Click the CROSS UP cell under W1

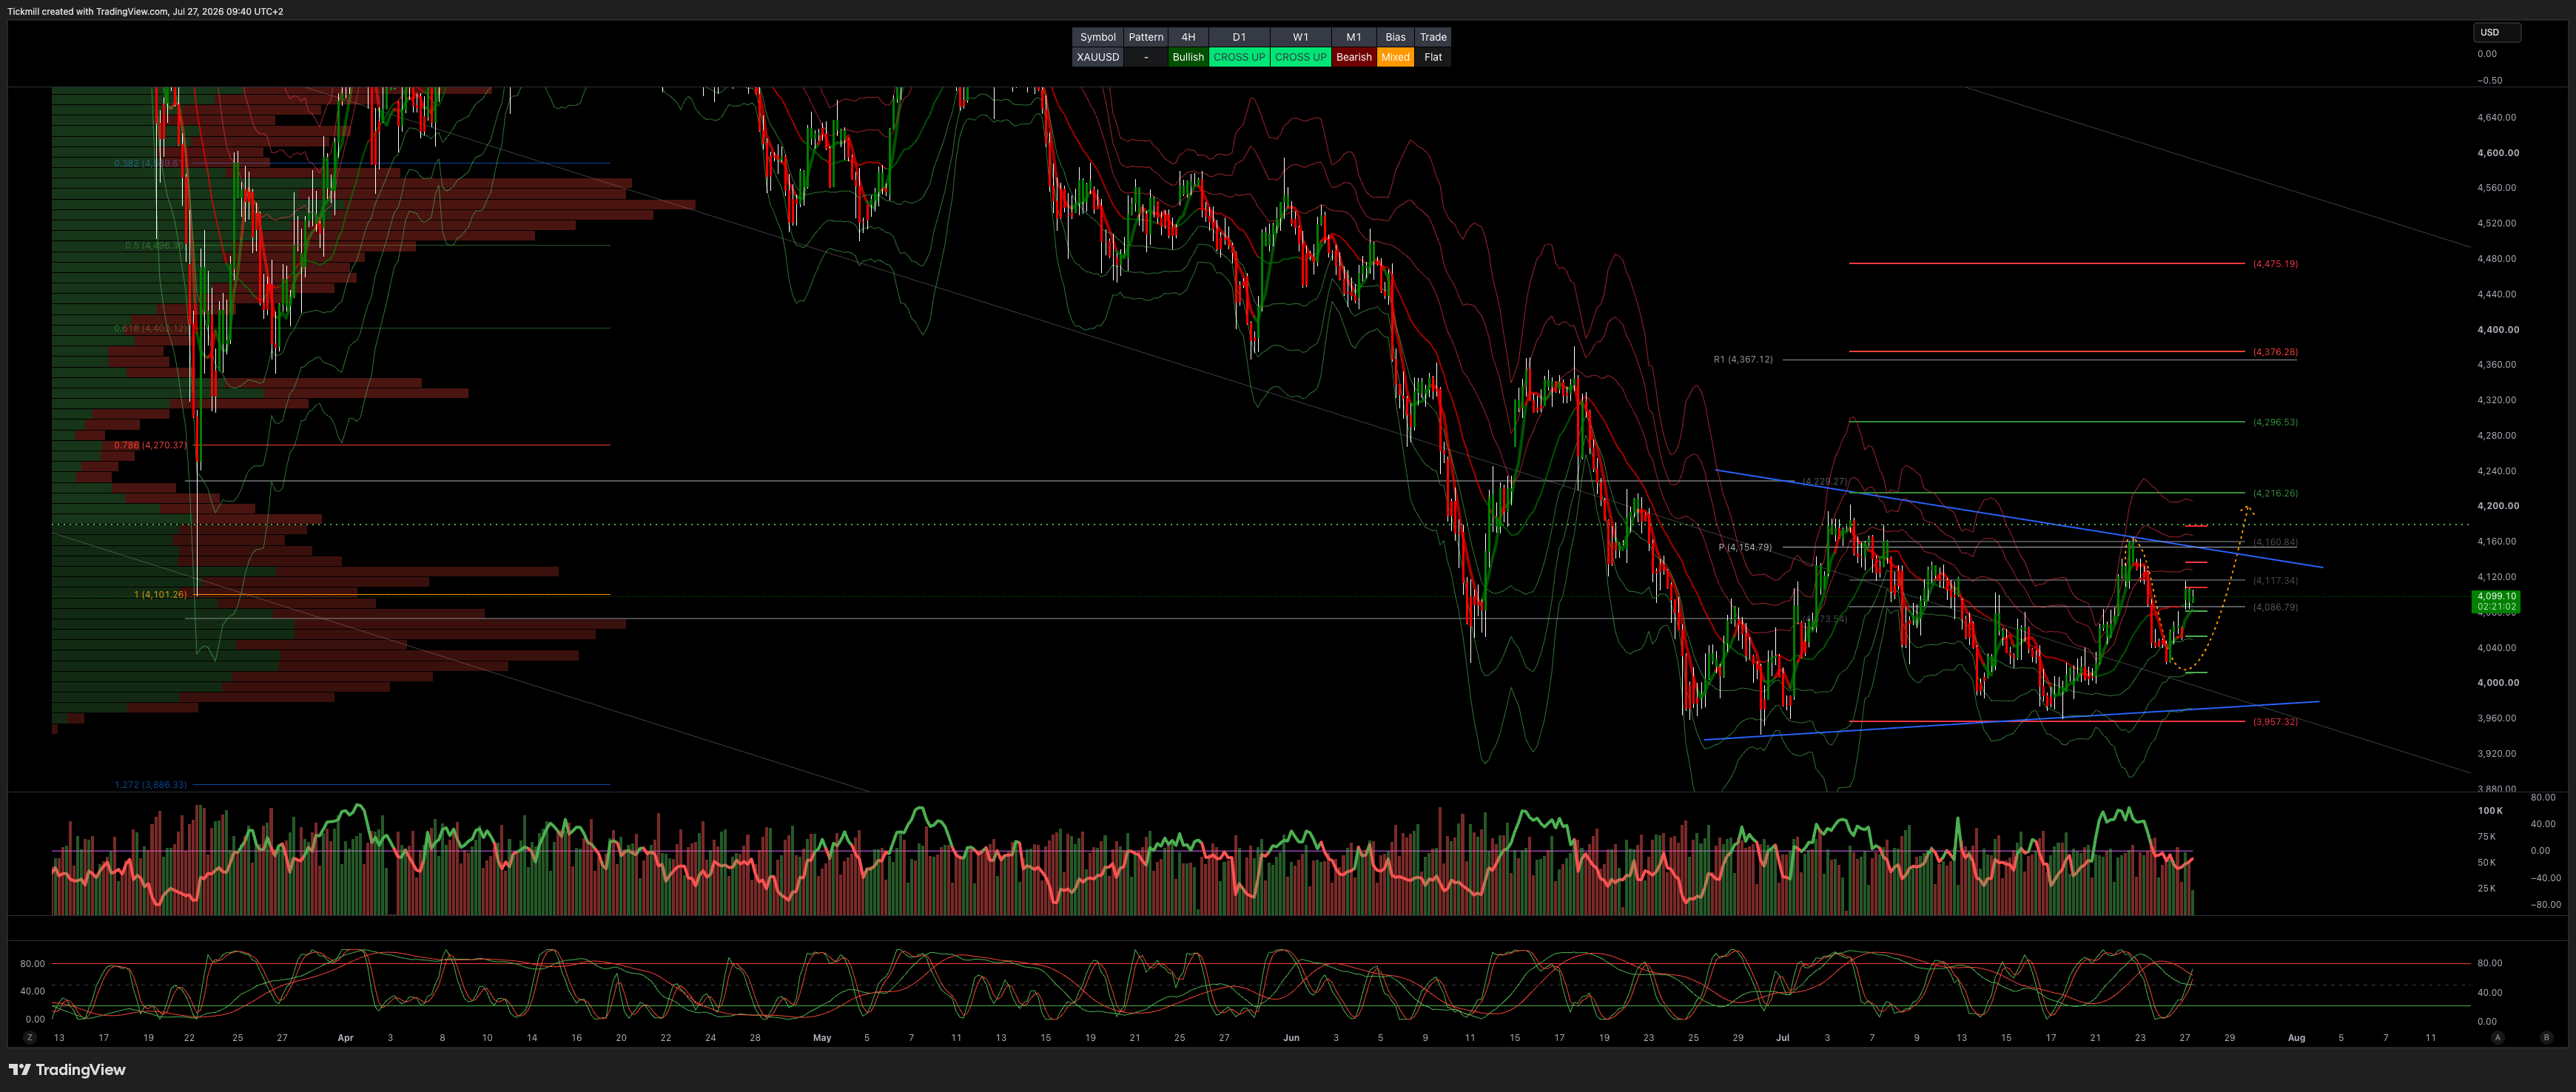[x=1300, y=57]
